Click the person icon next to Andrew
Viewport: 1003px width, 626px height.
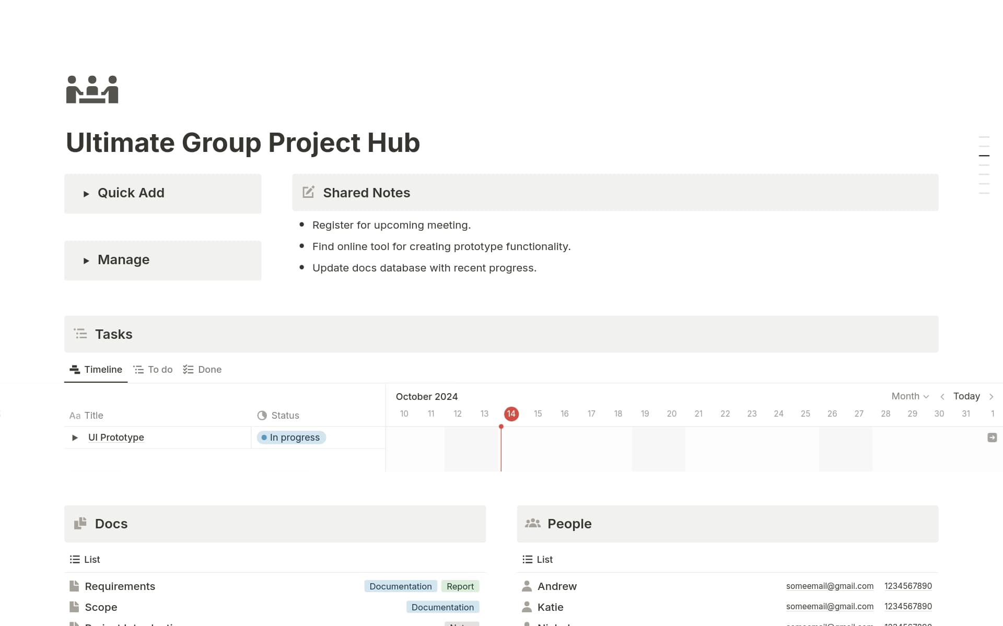pos(527,586)
